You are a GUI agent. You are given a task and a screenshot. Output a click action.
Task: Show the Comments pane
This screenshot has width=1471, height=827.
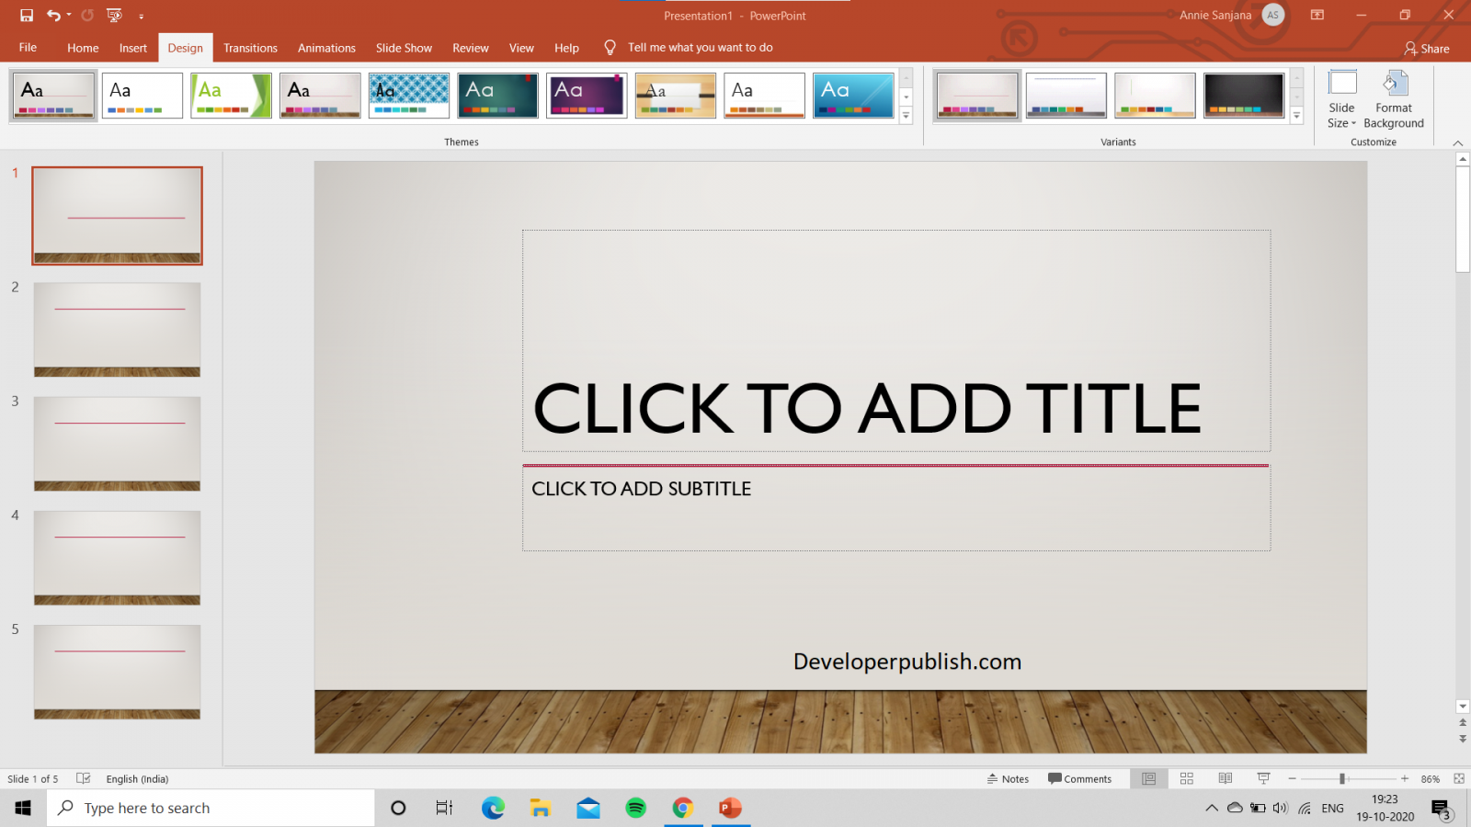pos(1081,778)
